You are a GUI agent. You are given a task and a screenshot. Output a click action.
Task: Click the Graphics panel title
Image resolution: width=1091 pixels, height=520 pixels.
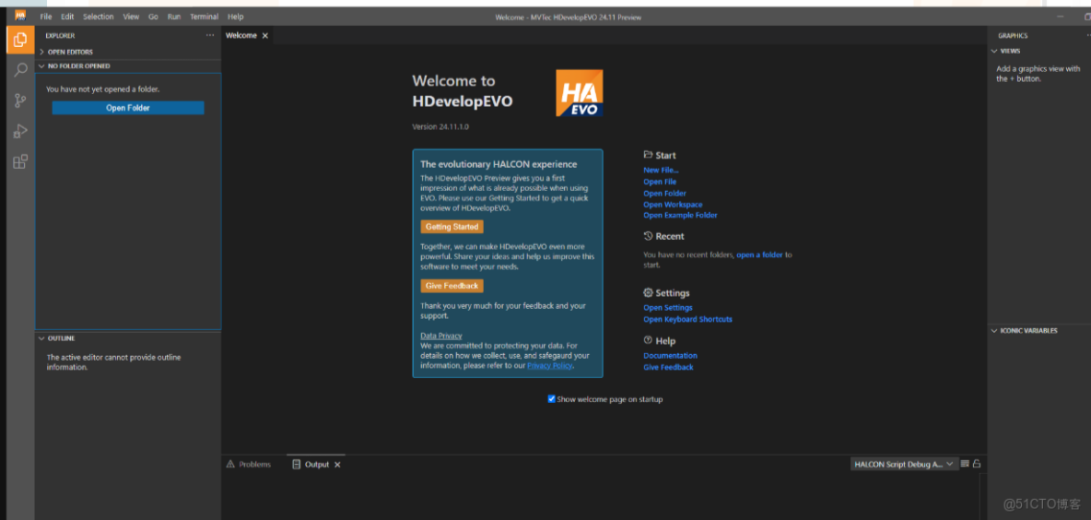pyautogui.click(x=1013, y=36)
